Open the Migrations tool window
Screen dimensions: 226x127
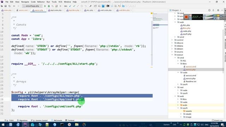(x=22, y=120)
